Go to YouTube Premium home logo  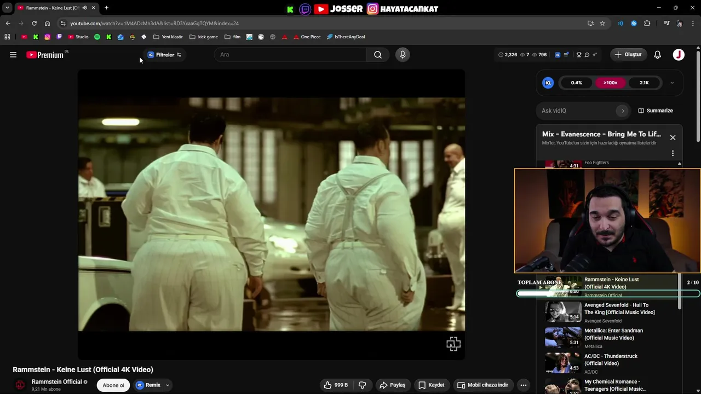click(x=45, y=55)
